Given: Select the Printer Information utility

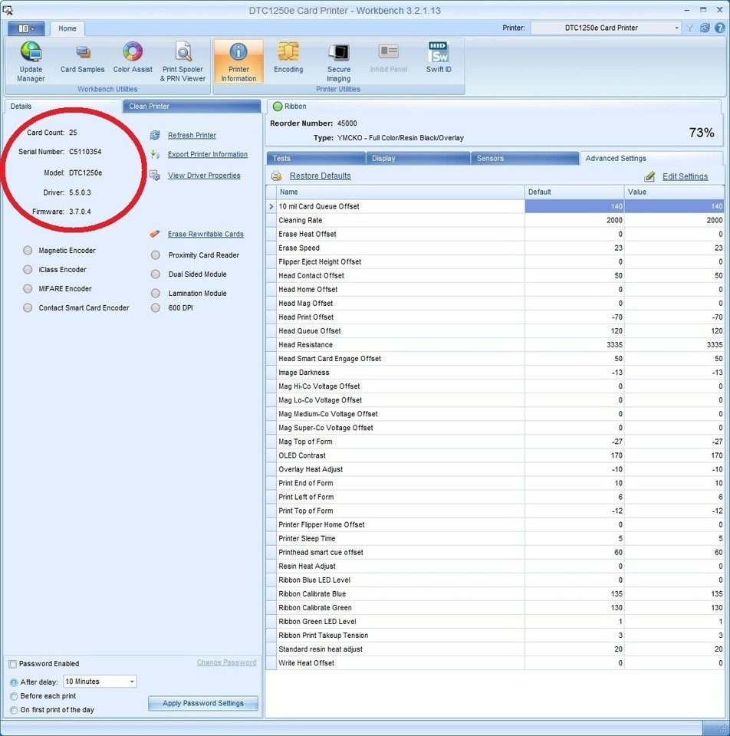Looking at the screenshot, I should click(x=238, y=61).
